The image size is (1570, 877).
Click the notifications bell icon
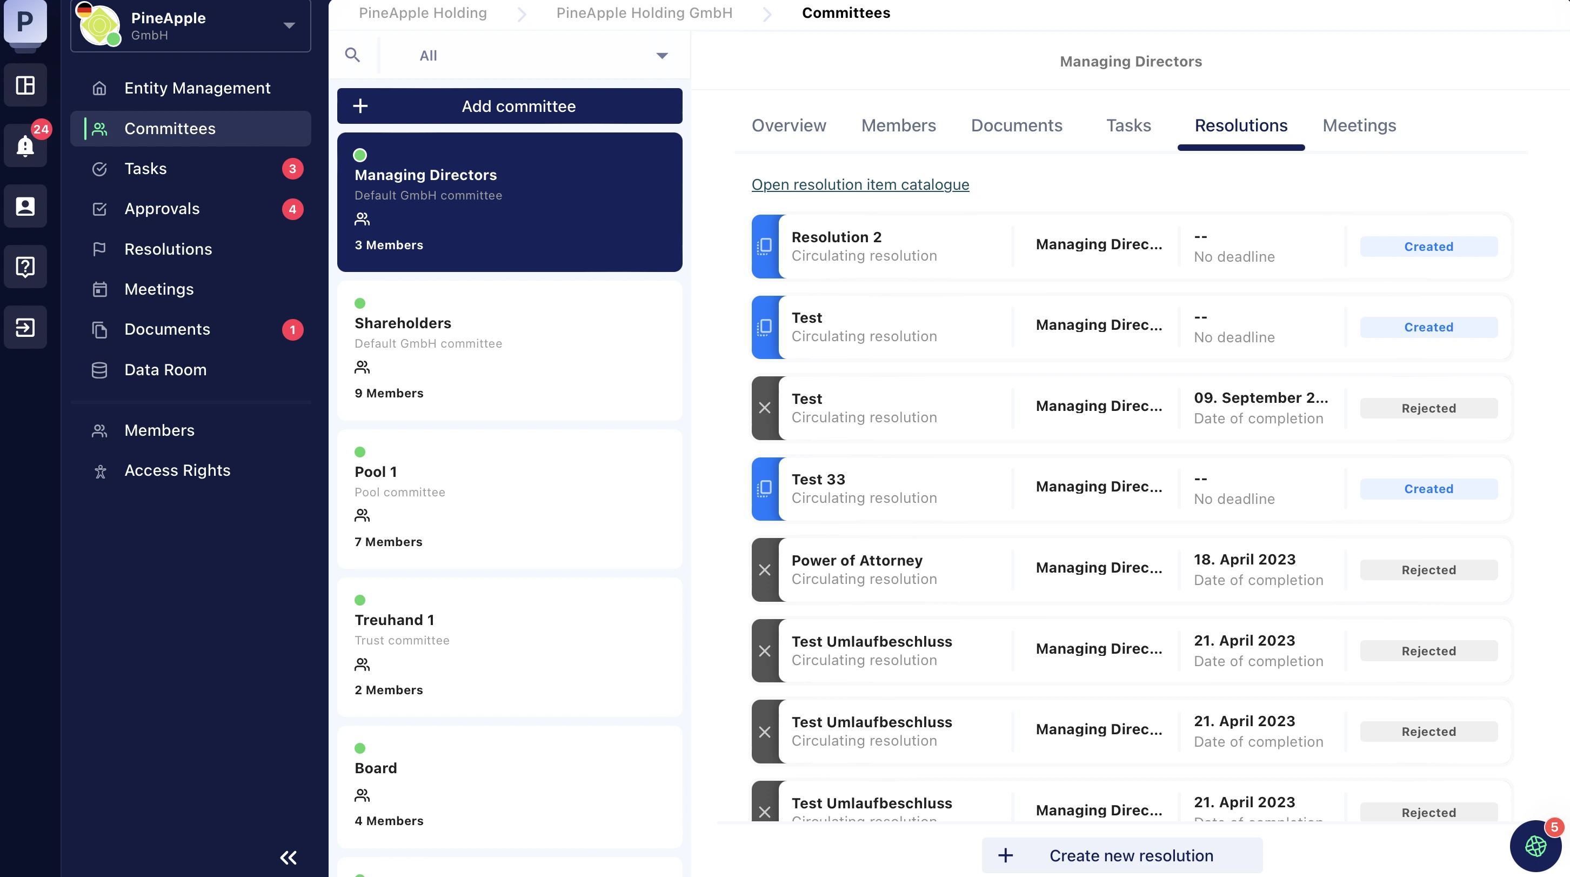25,146
